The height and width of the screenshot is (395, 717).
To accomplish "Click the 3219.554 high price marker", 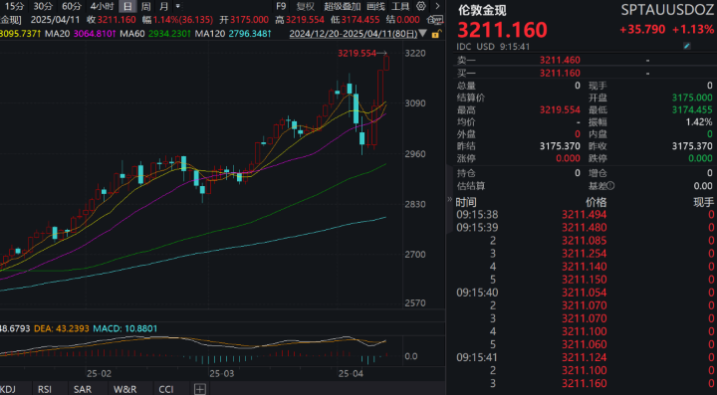I will [x=357, y=54].
